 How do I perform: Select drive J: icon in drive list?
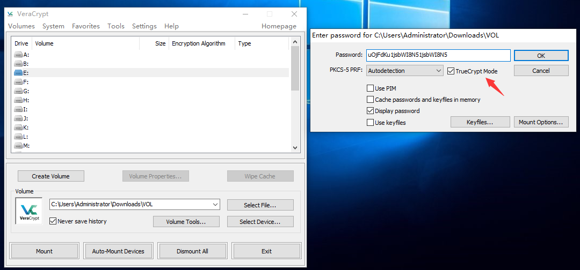(x=18, y=118)
